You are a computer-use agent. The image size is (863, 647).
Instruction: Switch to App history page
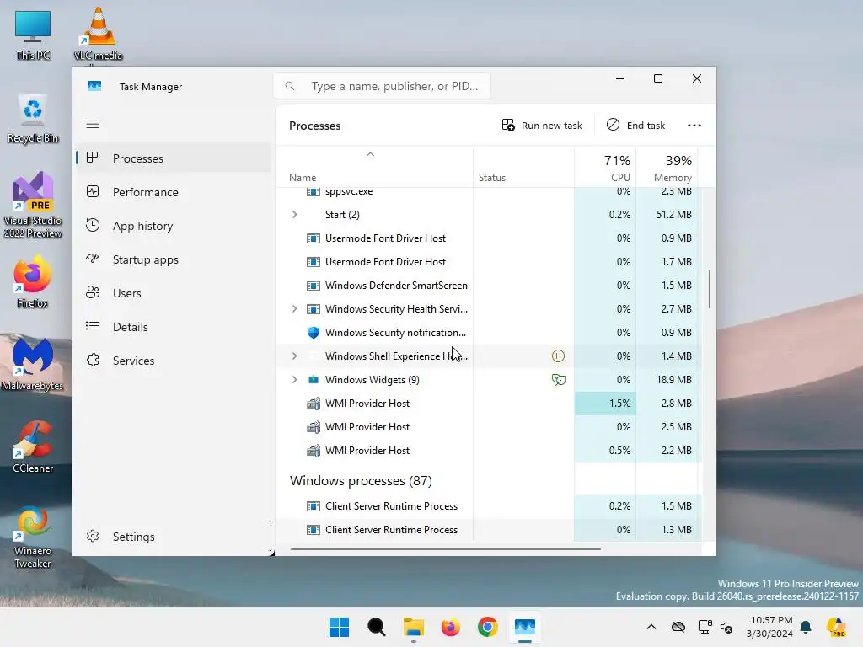[174, 226]
